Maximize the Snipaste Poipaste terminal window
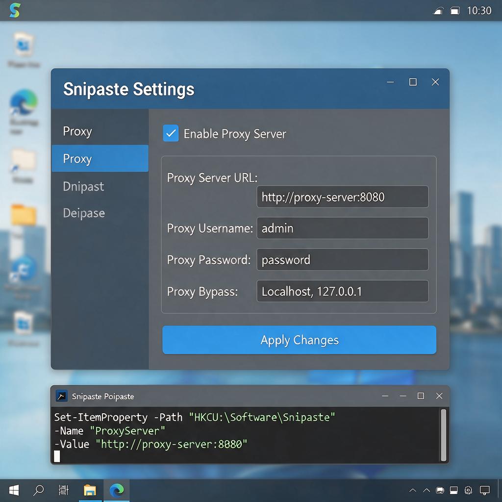This screenshot has width=502, height=502. 421,396
